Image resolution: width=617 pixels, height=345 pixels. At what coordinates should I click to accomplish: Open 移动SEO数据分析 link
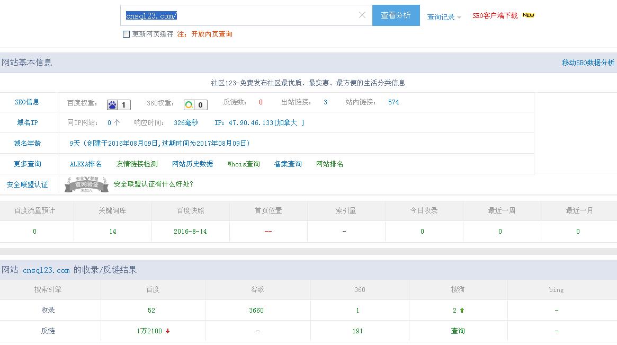[x=588, y=63]
